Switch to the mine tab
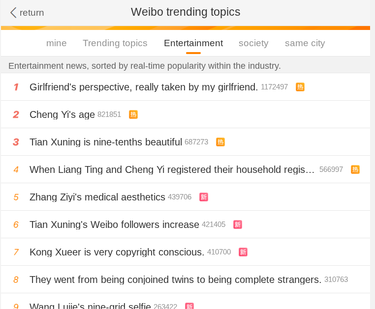 (57, 43)
